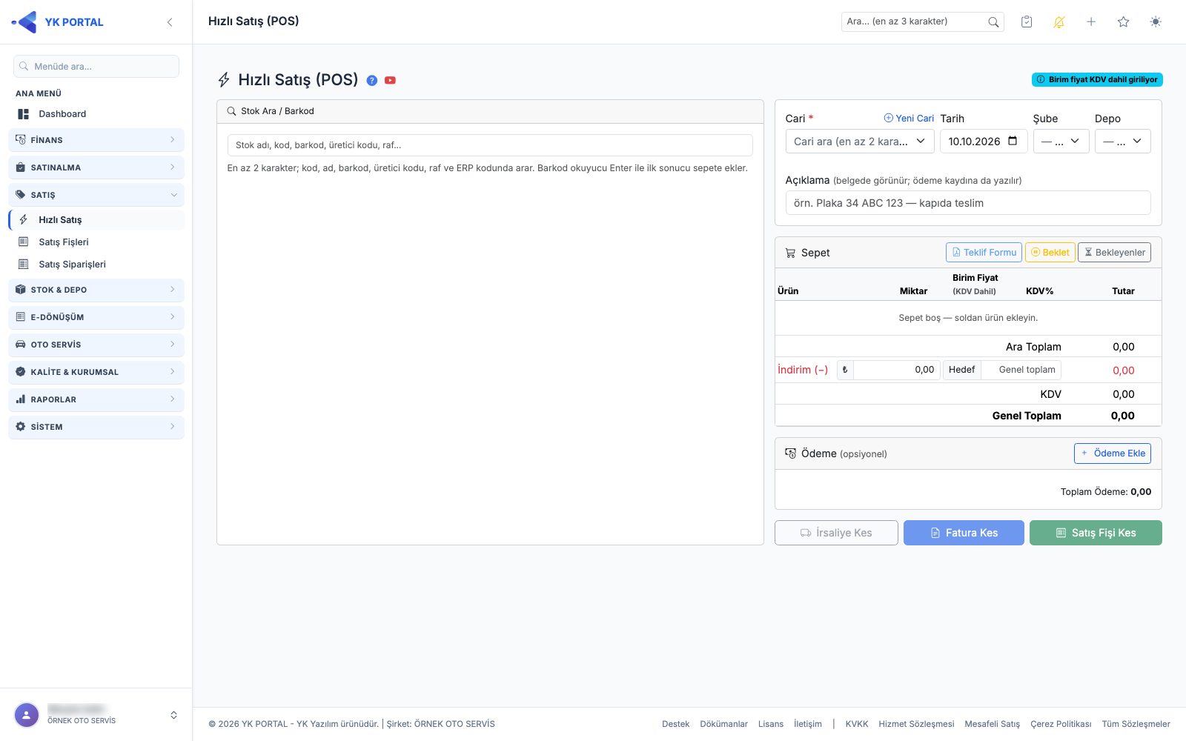
Task: Click the search magnifier icon in header
Action: tap(993, 21)
